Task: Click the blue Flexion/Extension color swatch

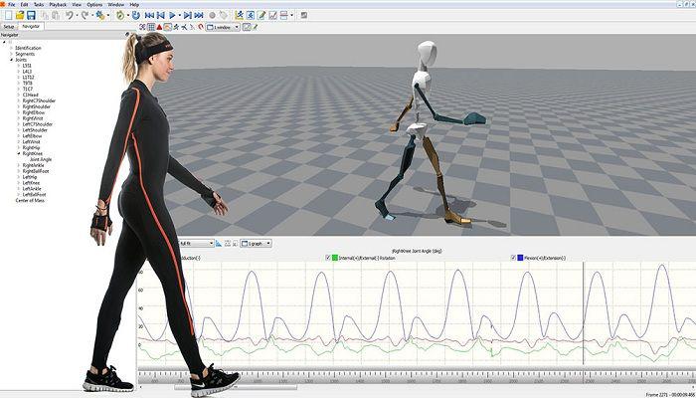Action: click(x=520, y=258)
